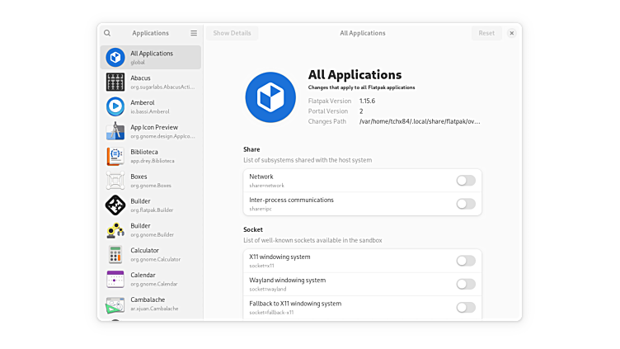The image size is (620, 349).
Task: Click the search icon in sidebar header
Action: (107, 33)
